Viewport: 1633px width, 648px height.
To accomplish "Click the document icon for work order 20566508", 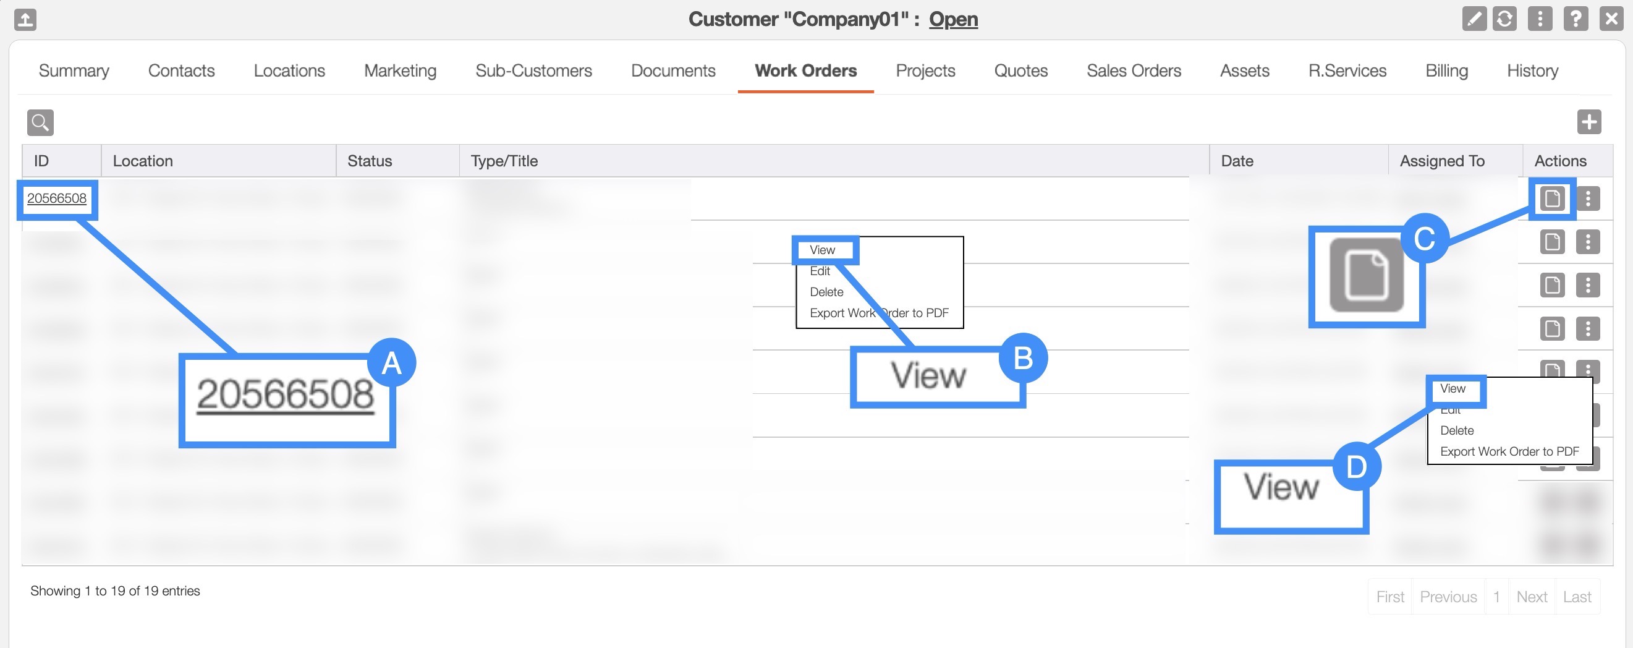I will pyautogui.click(x=1552, y=198).
